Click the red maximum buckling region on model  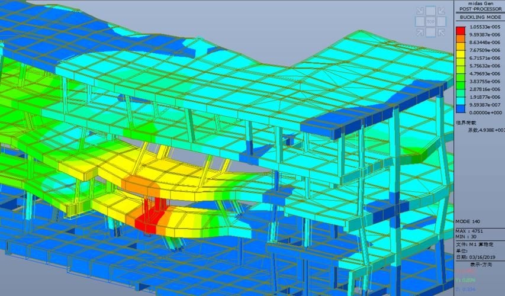(148, 219)
